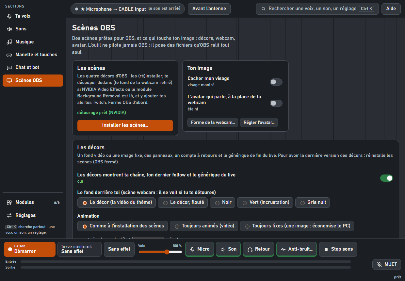The width and height of the screenshot is (405, 281).
Task: Open the Sons speaker section
Action: (x=9, y=29)
